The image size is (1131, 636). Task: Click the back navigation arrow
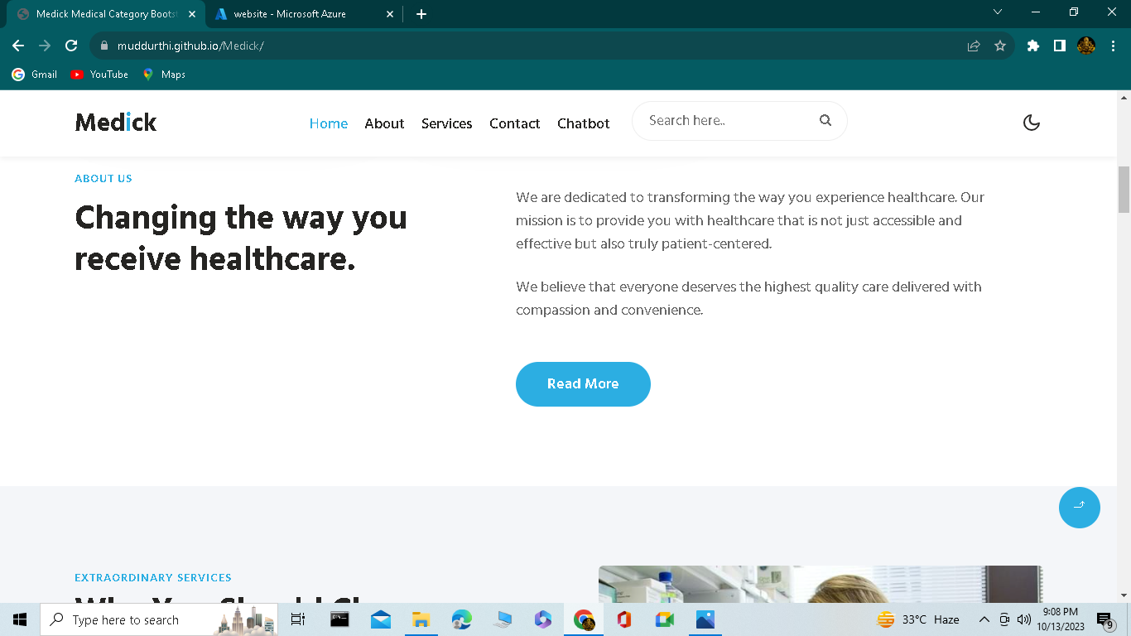[x=18, y=46]
